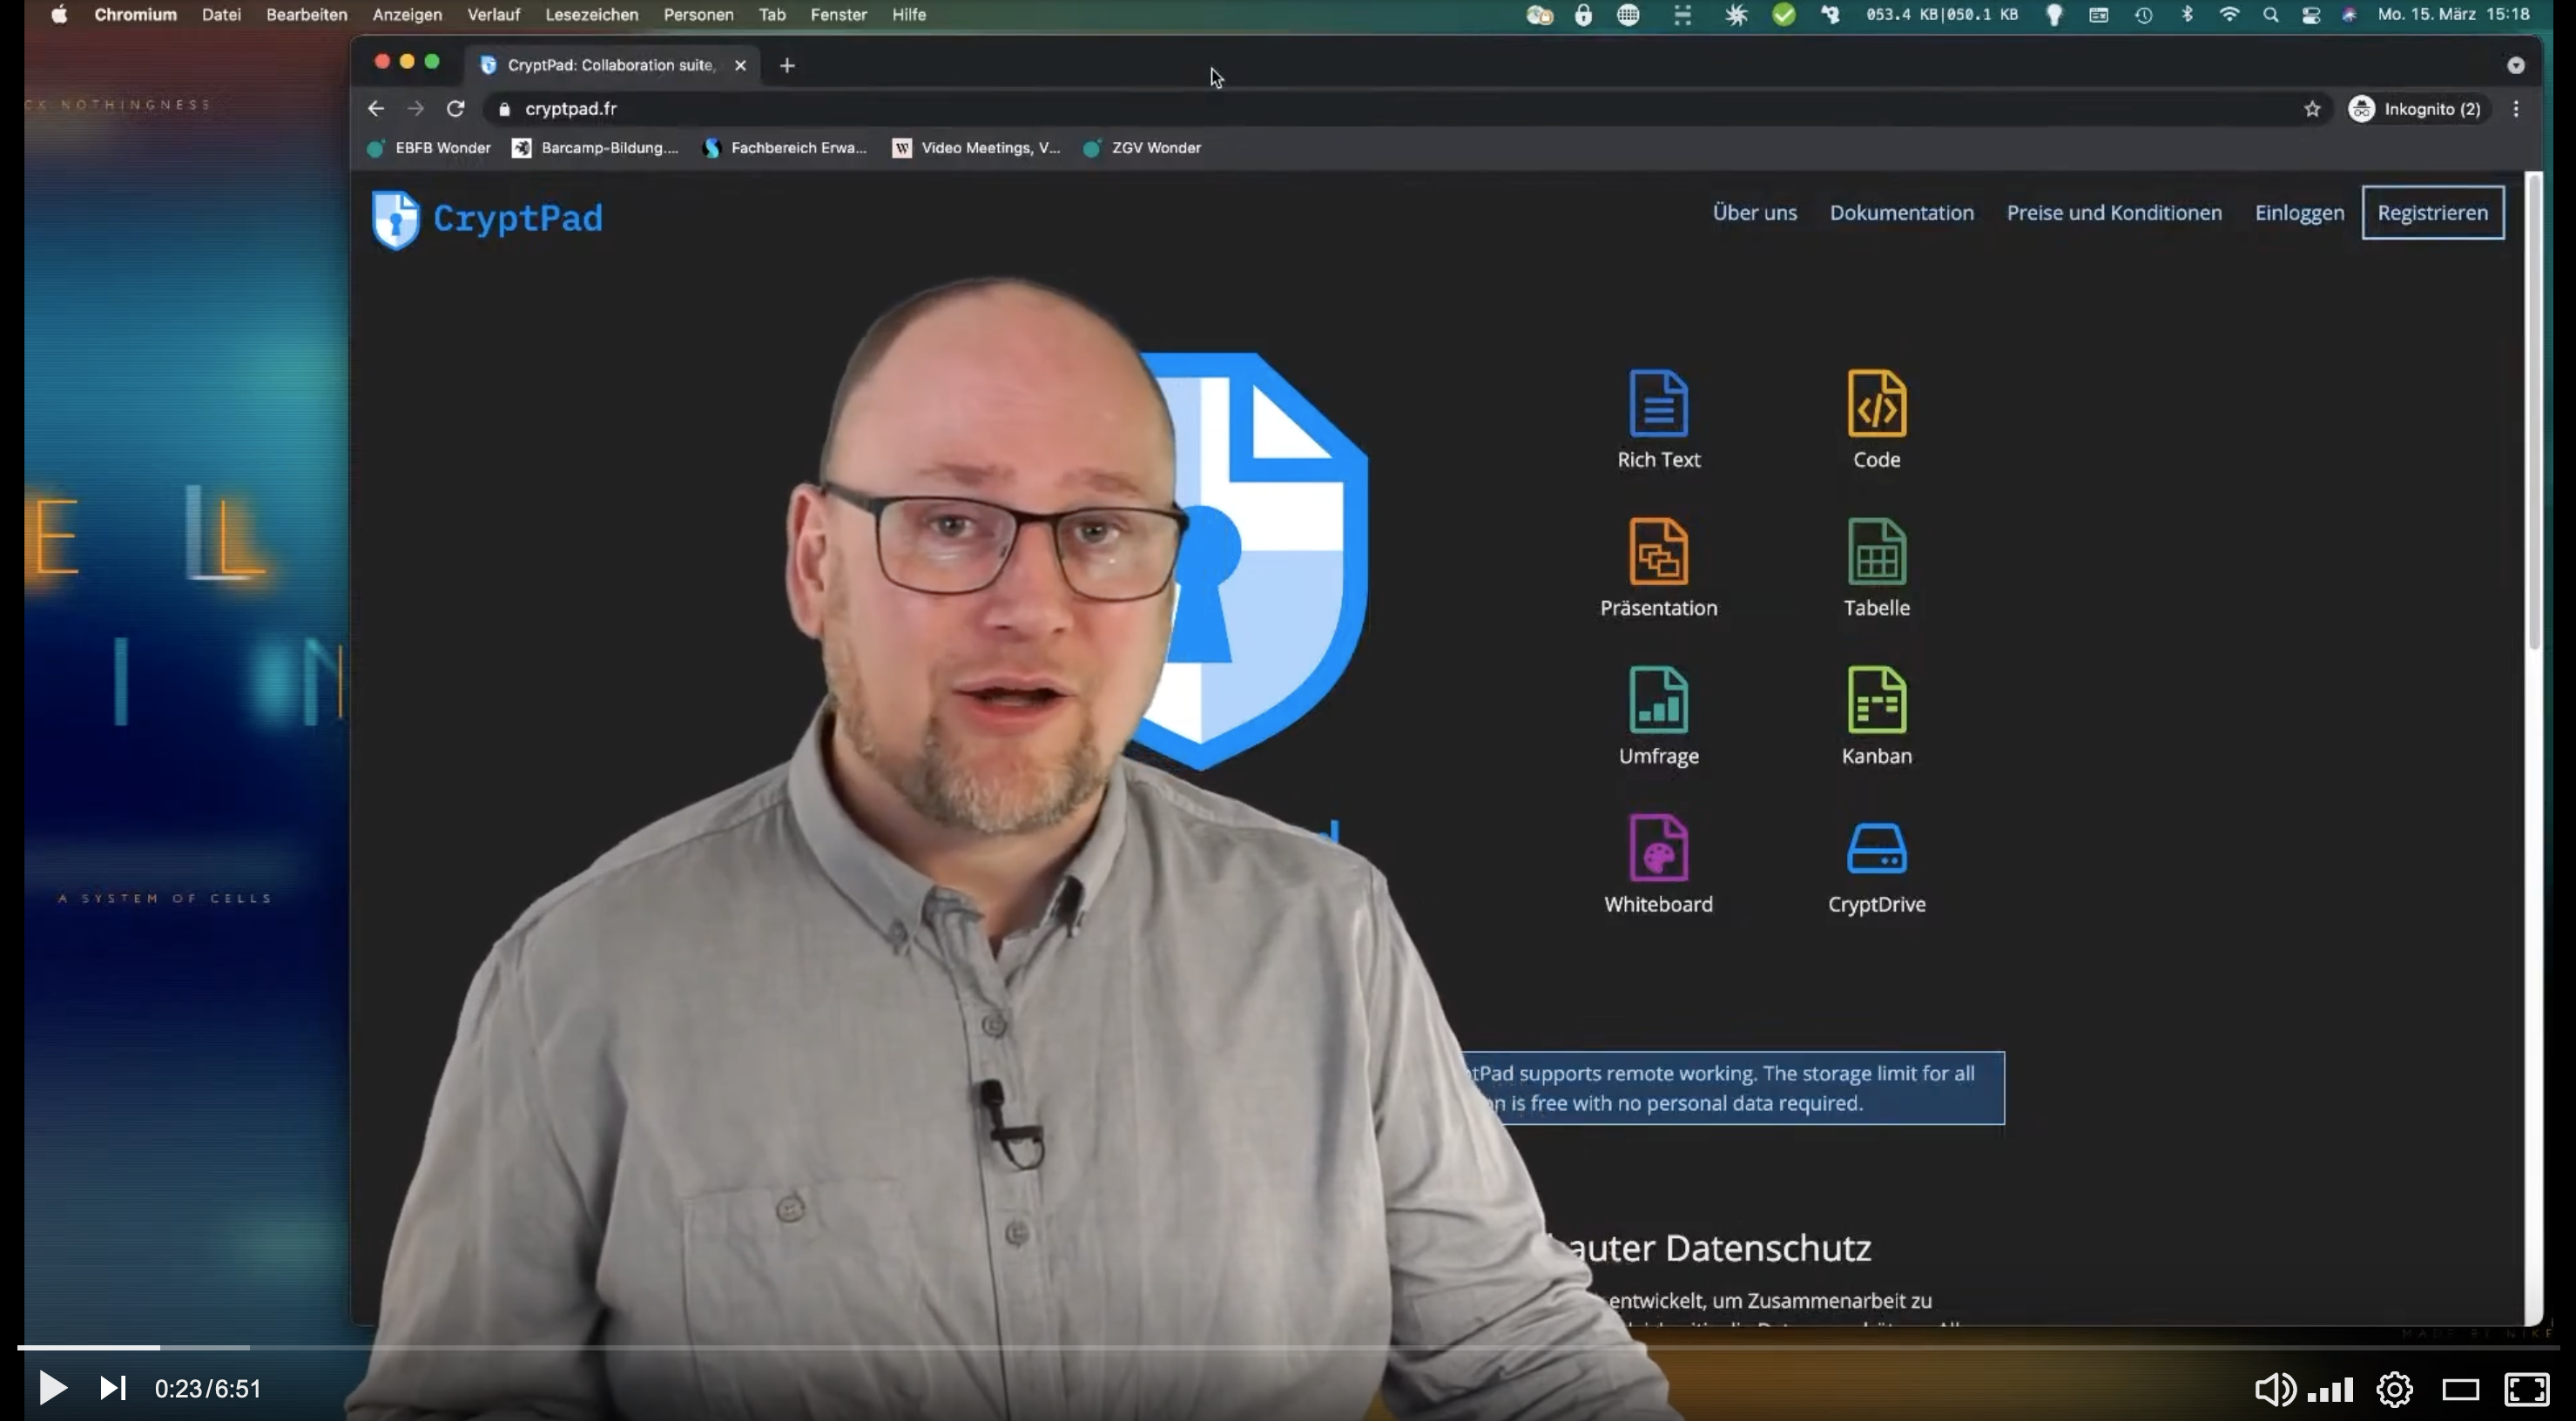Expand tab search dropdown arrow

click(2515, 66)
